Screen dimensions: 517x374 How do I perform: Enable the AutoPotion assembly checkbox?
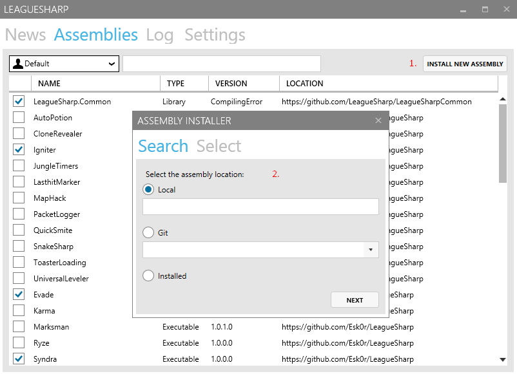[x=19, y=117]
